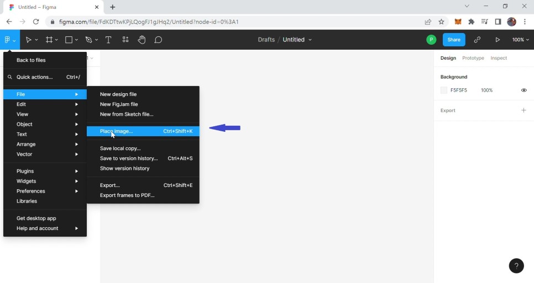Screen dimensions: 534x283
Task: Open a new browser tab
Action: click(x=113, y=7)
